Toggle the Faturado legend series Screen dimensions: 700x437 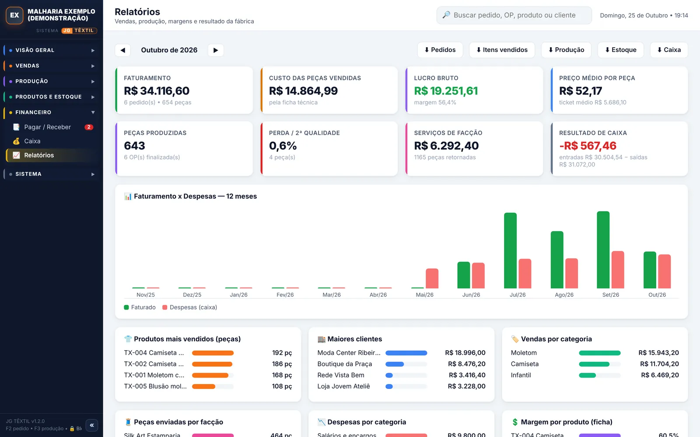[140, 307]
